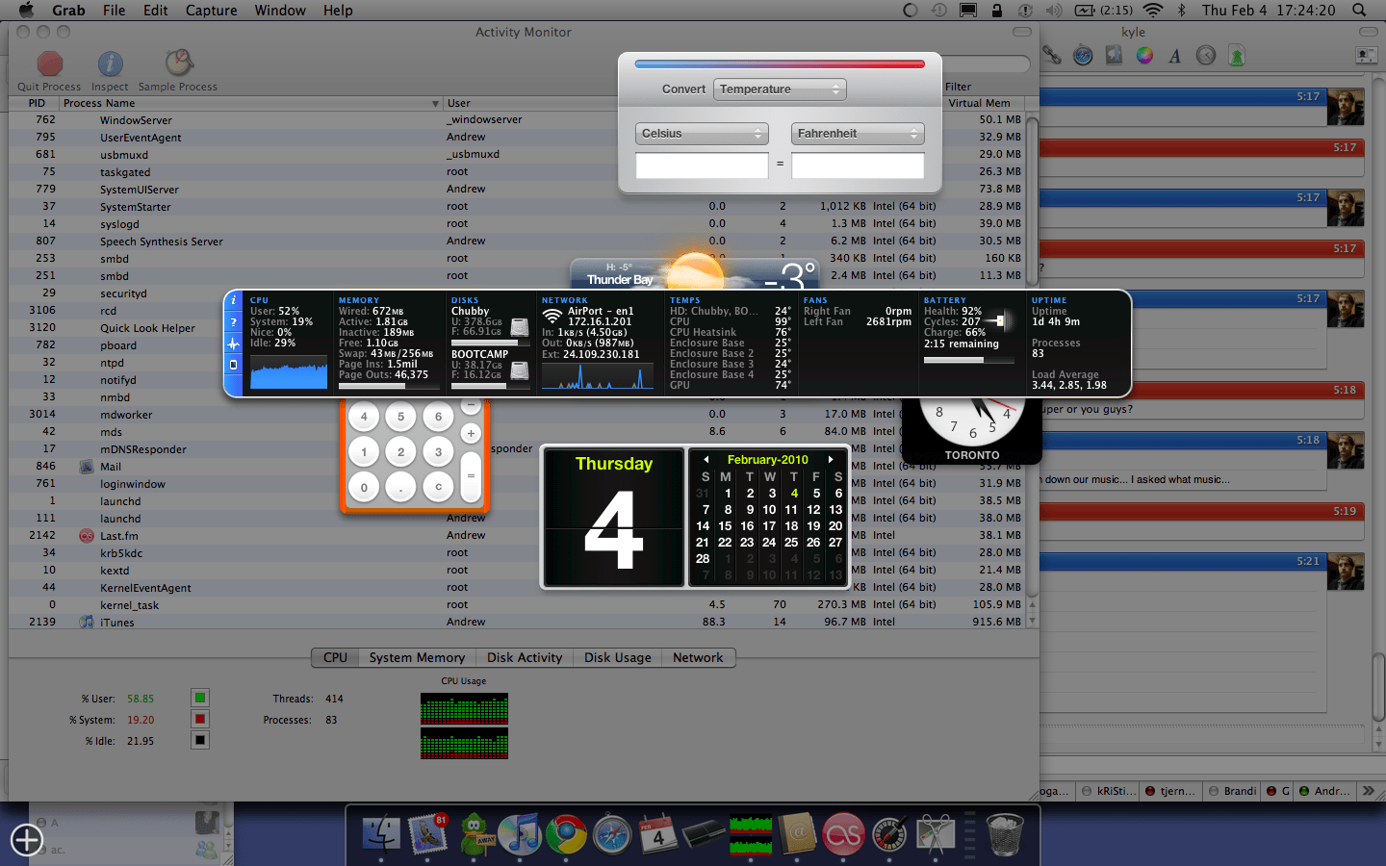Open Safari from the Dock
This screenshot has width=1386, height=866.
point(613,836)
